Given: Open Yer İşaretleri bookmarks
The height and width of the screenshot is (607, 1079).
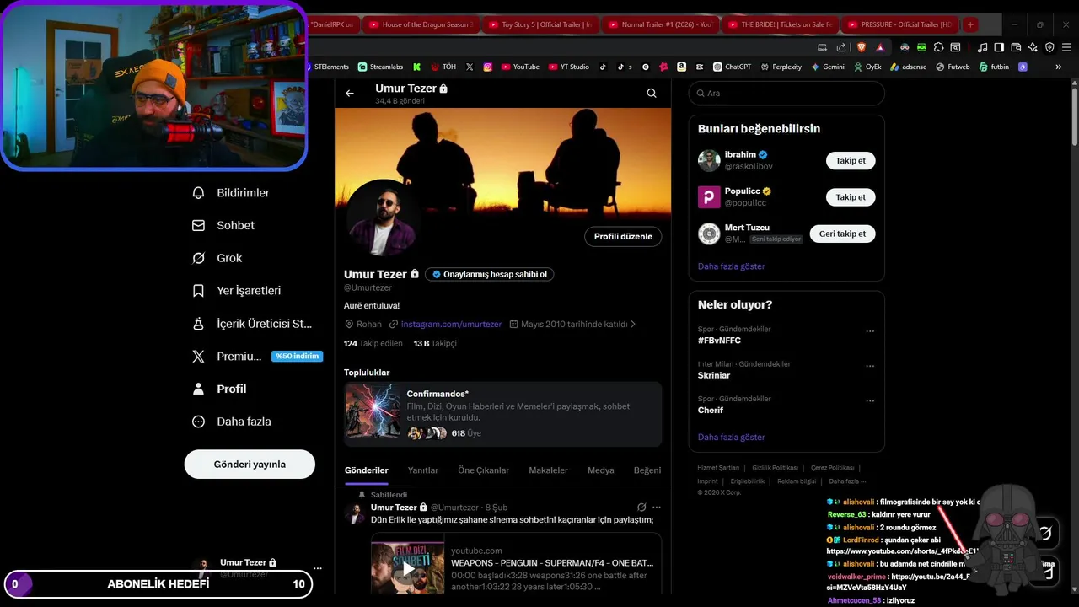Looking at the screenshot, I should tap(237, 291).
